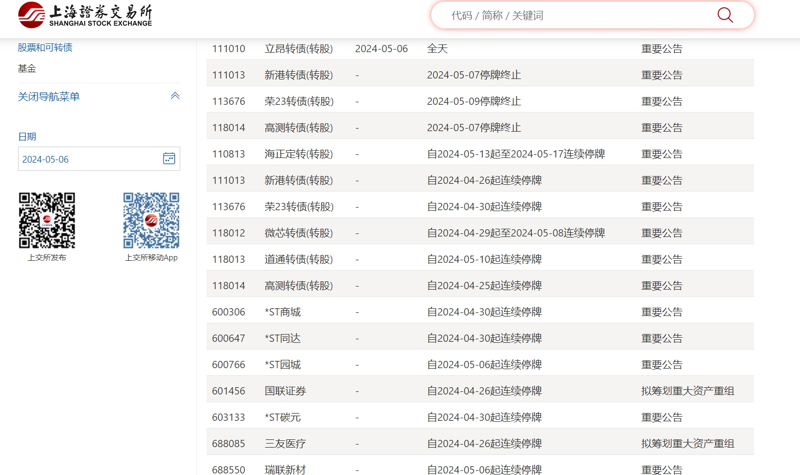Click the 上交所发布 QR code

[47, 220]
